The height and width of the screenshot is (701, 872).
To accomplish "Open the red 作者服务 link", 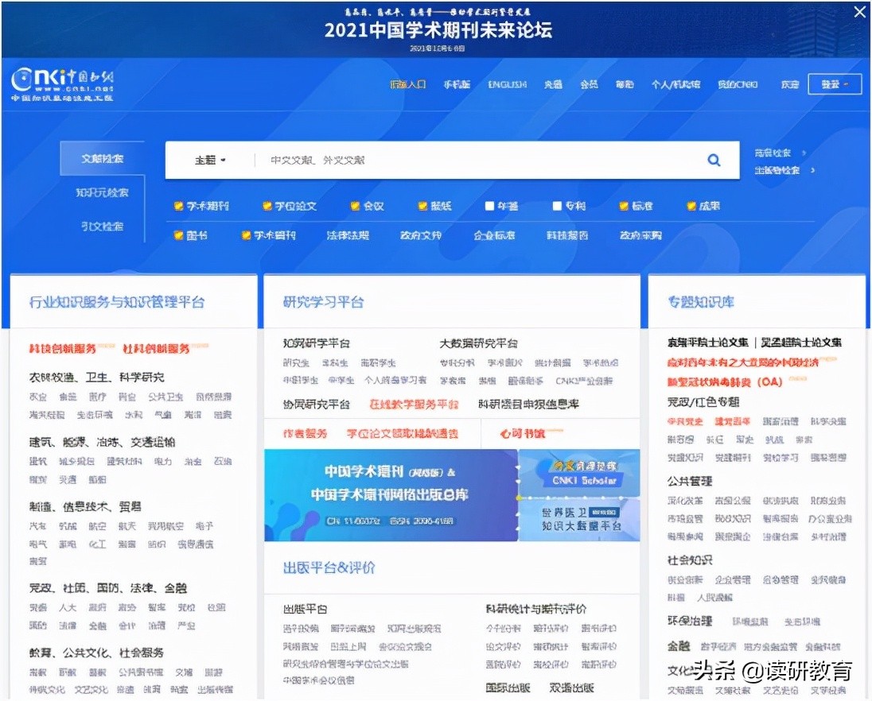I will coord(305,433).
